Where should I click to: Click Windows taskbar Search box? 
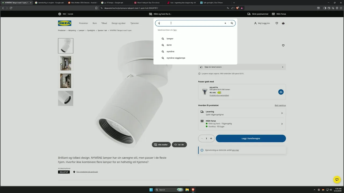[169, 190]
